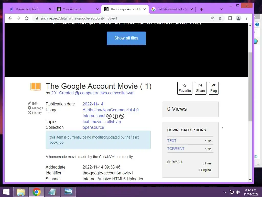Open the opensource collection link
Viewport: 262px width, 197px height.
93,127
